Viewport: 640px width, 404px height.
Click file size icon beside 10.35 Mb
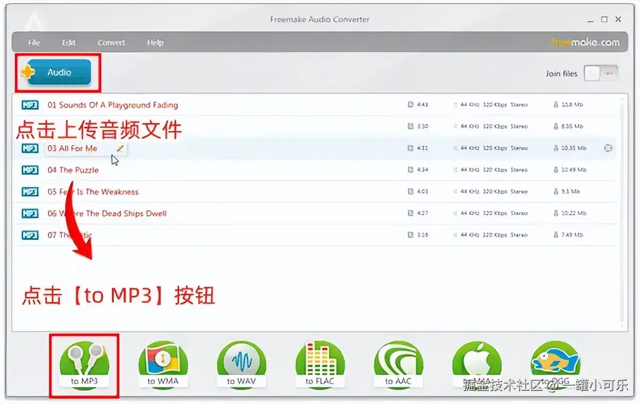click(x=556, y=148)
